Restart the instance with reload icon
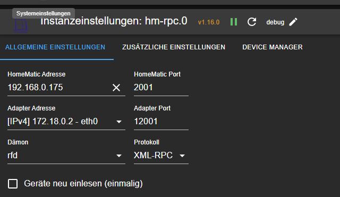The image size is (340, 197). click(252, 22)
